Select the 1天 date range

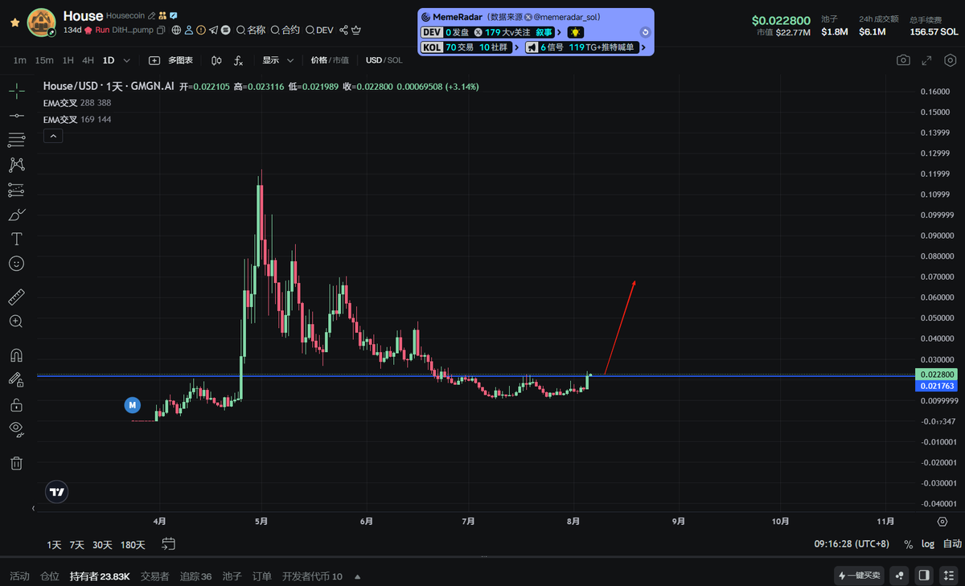54,545
